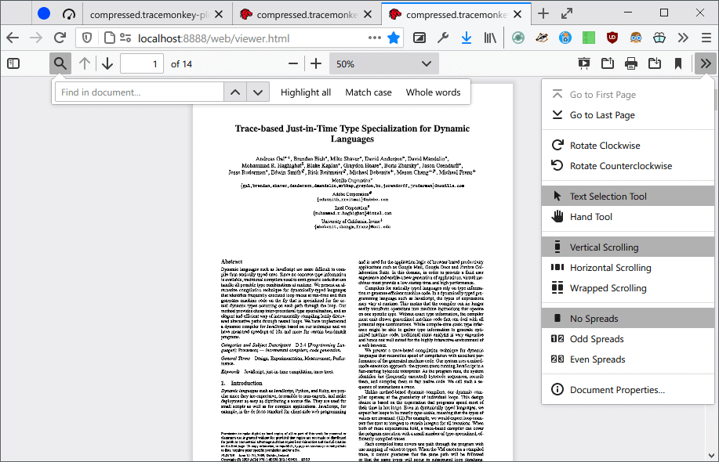This screenshot has height=462, width=719.
Task: Click the paper title on the PDF page
Action: (352, 133)
